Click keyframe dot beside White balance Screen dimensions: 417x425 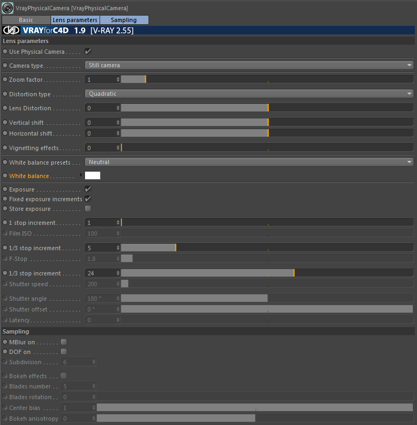pos(5,175)
